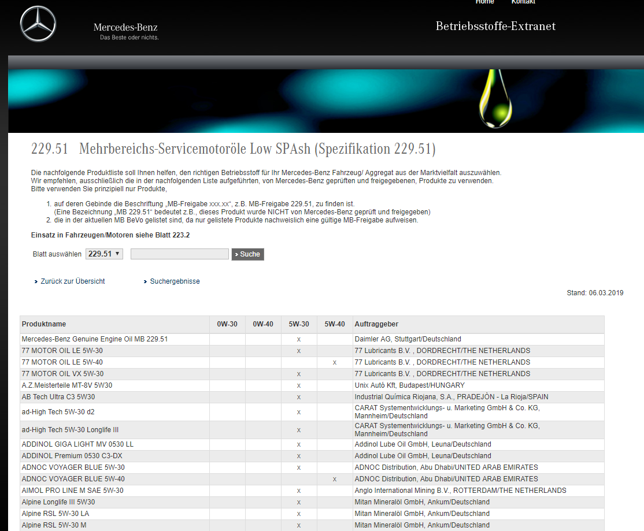Select row ADNOC VOYAGER BLUE 5W-40
Viewport: 644px width, 531px height.
312,479
